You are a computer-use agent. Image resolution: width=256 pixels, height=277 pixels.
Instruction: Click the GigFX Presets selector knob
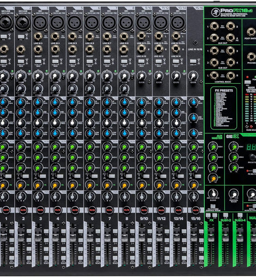click(x=252, y=157)
